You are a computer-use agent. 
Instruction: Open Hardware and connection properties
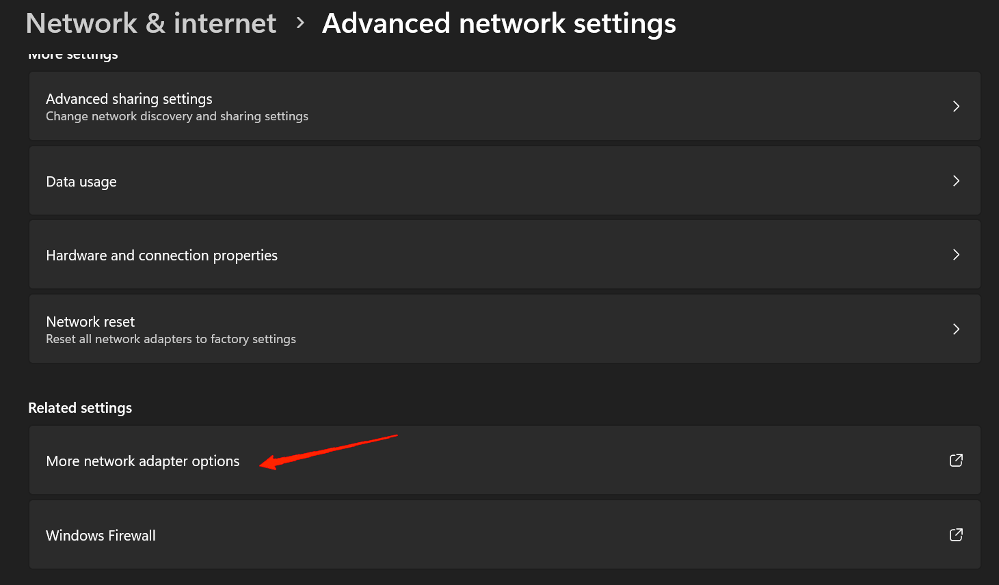coord(161,256)
